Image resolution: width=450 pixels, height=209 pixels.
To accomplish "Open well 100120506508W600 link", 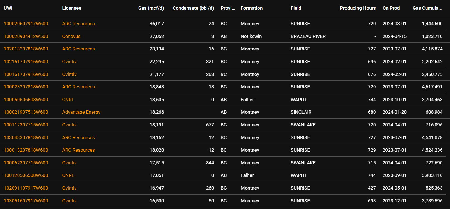I will [26, 175].
